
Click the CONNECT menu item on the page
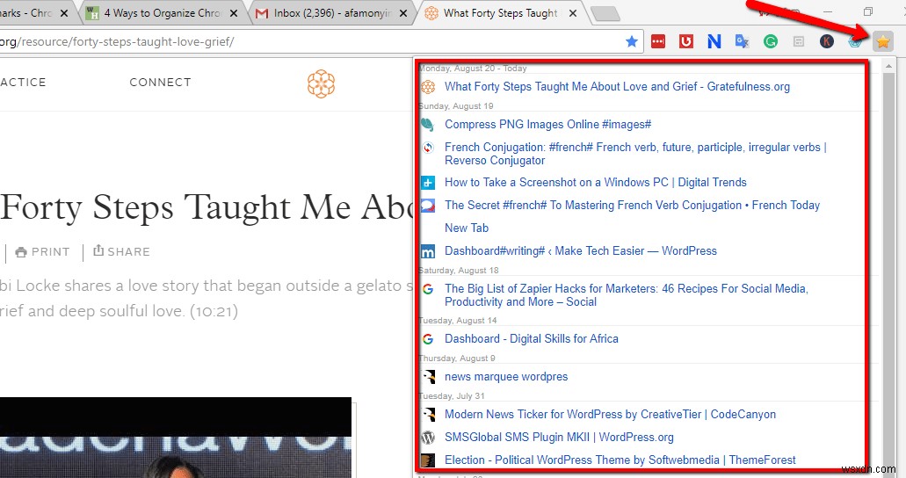160,82
